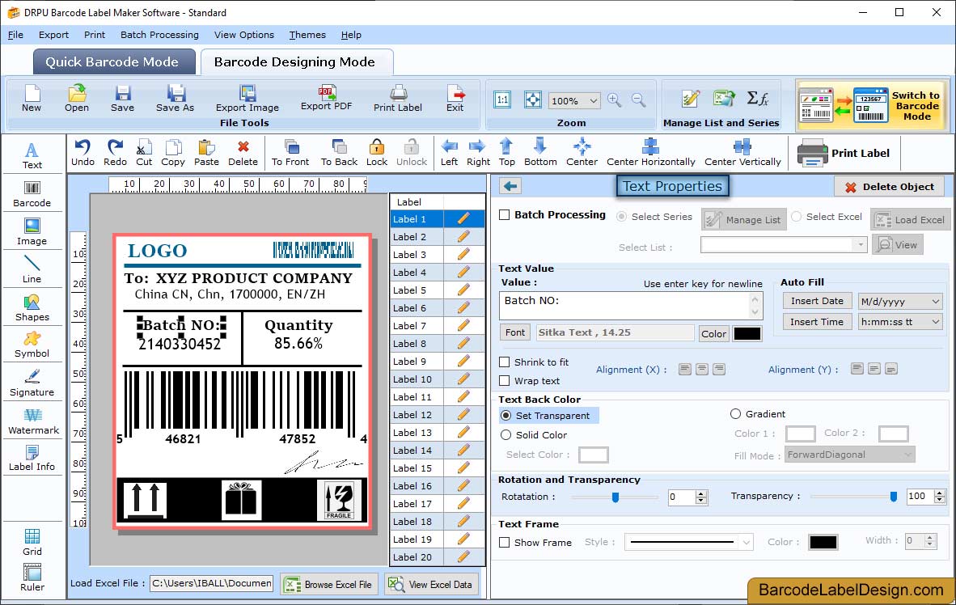This screenshot has height=605, width=956.
Task: Toggle the Ruler icon
Action: pyautogui.click(x=32, y=577)
